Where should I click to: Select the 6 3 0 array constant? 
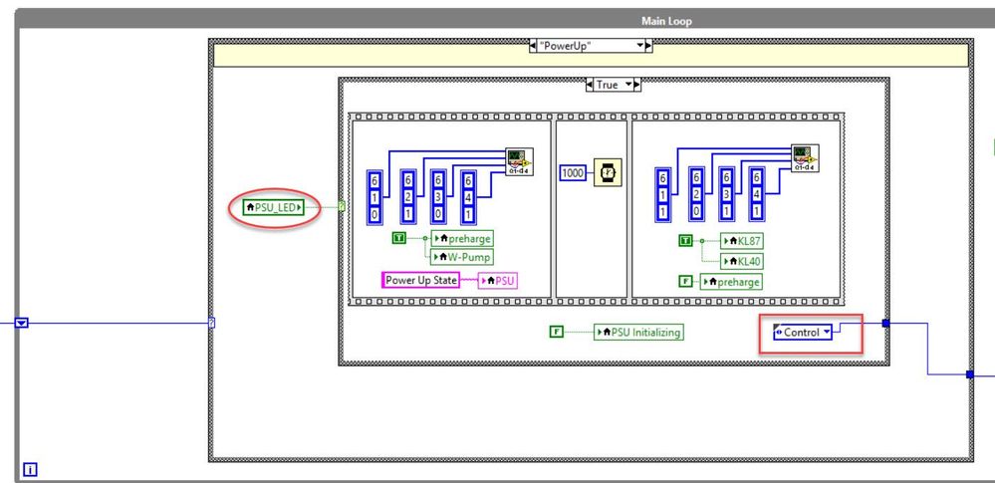(x=437, y=196)
